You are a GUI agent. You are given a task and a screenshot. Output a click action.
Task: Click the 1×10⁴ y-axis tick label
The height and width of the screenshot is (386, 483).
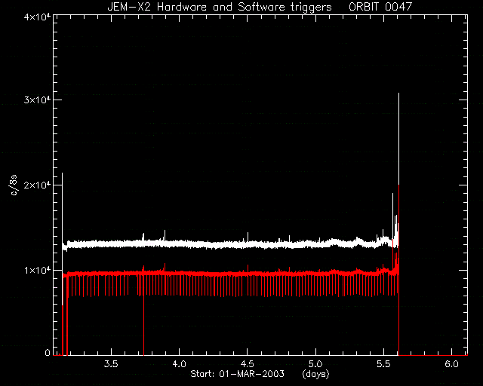(37, 270)
